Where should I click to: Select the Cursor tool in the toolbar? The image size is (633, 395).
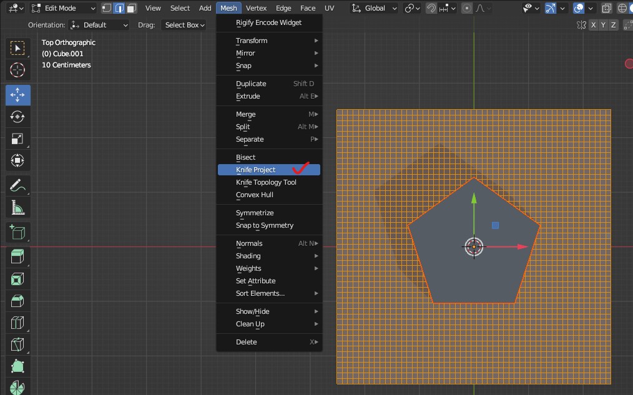pos(17,70)
